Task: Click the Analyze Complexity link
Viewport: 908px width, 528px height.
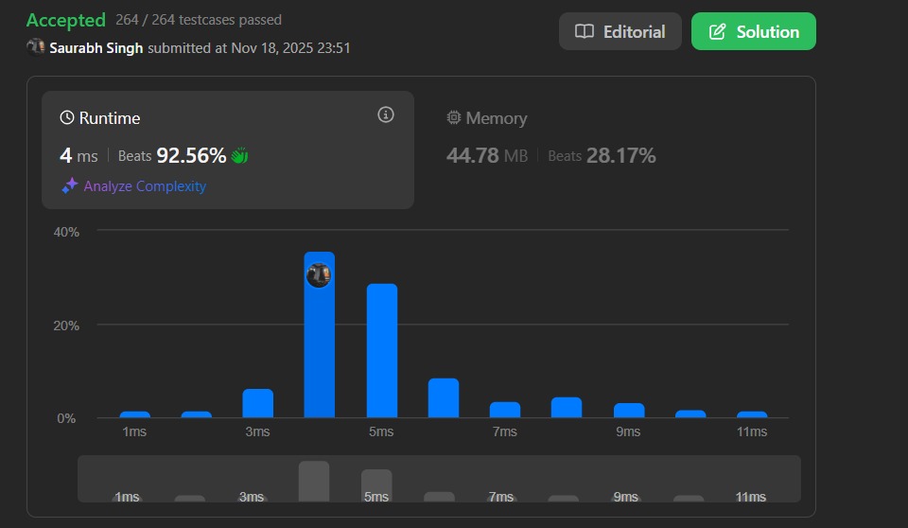Action: (145, 186)
